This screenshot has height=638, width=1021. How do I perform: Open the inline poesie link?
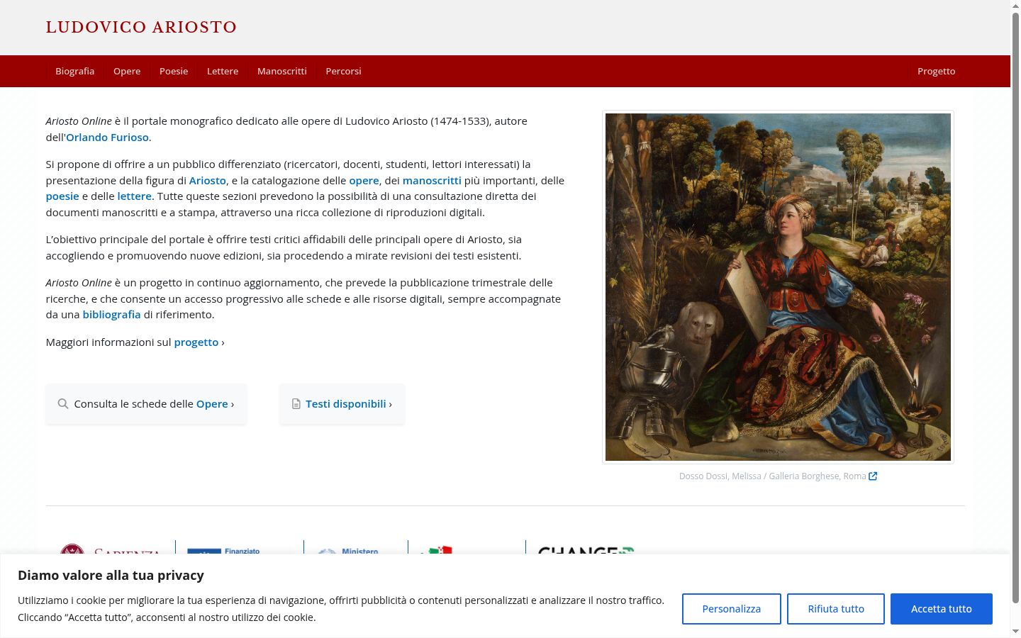[62, 196]
